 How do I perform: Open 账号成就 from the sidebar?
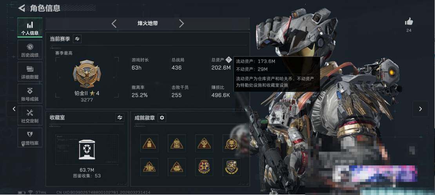[30, 94]
